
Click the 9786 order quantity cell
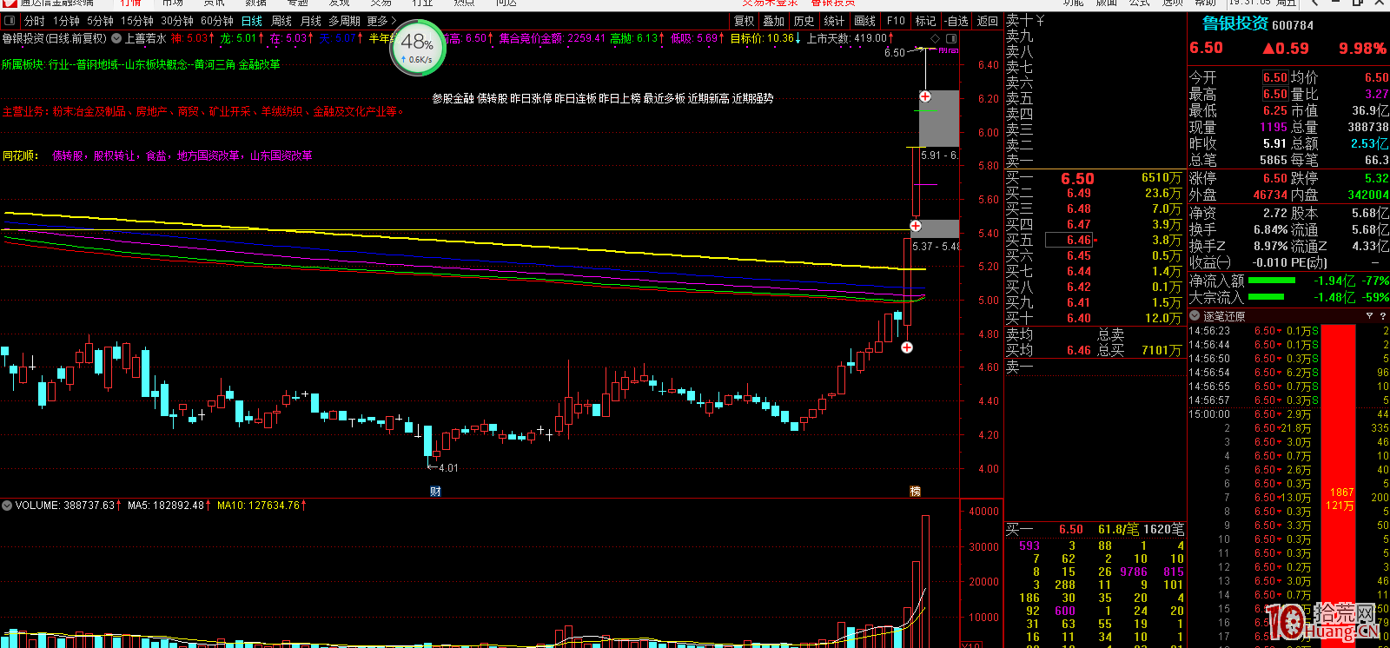pyautogui.click(x=1134, y=572)
